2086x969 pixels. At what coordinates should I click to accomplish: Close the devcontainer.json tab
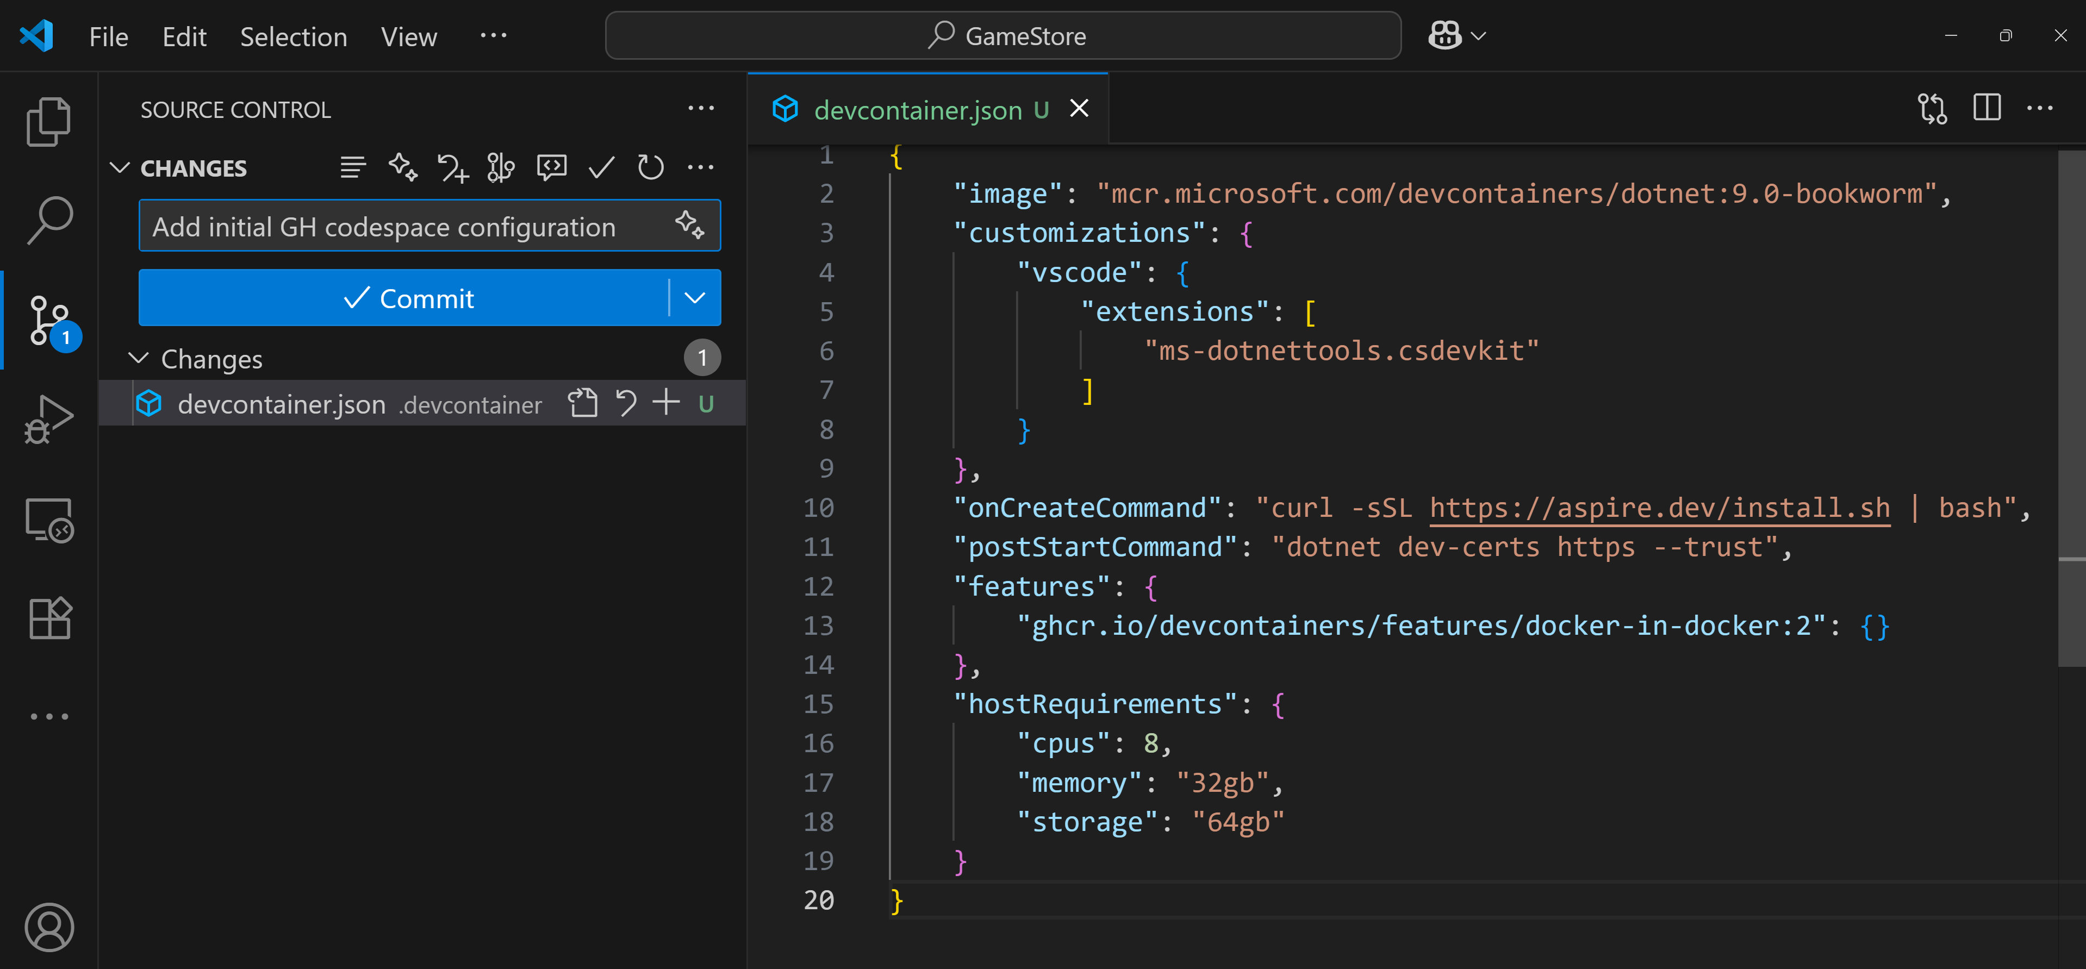pyautogui.click(x=1080, y=109)
